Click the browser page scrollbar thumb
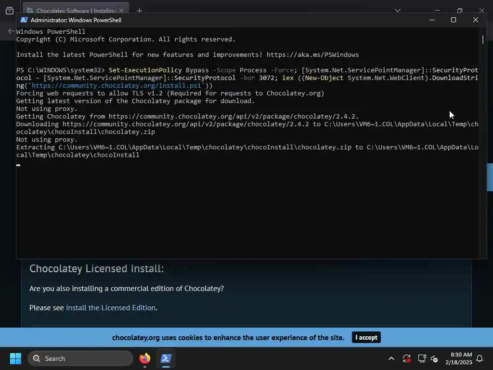 click(x=490, y=177)
